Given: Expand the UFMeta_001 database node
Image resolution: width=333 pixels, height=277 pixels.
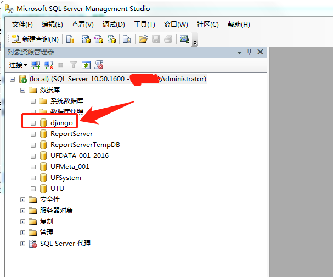Looking at the screenshot, I should coord(33,167).
